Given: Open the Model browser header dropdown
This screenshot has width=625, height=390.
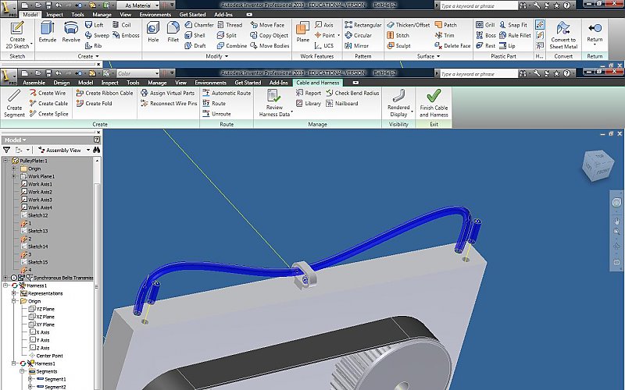Looking at the screenshot, I should 16,140.
